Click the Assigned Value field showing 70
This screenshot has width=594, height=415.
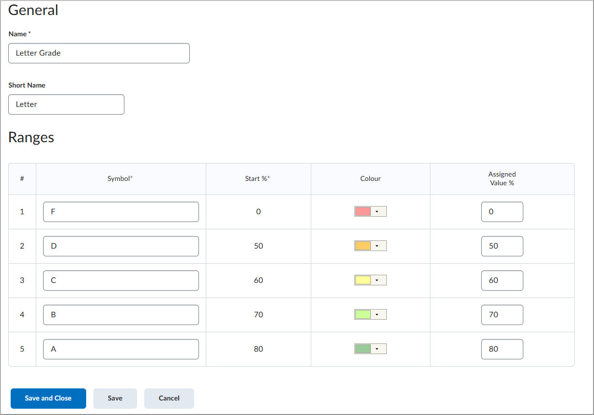point(502,315)
